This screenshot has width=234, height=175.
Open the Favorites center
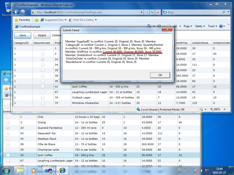tap(22, 20)
